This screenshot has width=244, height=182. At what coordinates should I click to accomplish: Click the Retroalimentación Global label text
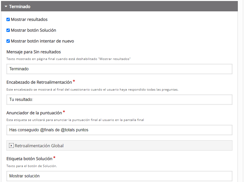[x=39, y=146]
